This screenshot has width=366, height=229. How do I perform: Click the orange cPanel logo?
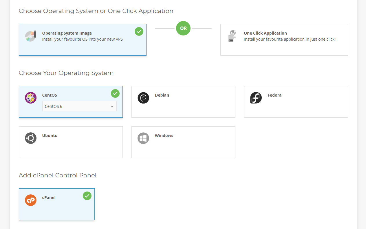[x=31, y=200]
